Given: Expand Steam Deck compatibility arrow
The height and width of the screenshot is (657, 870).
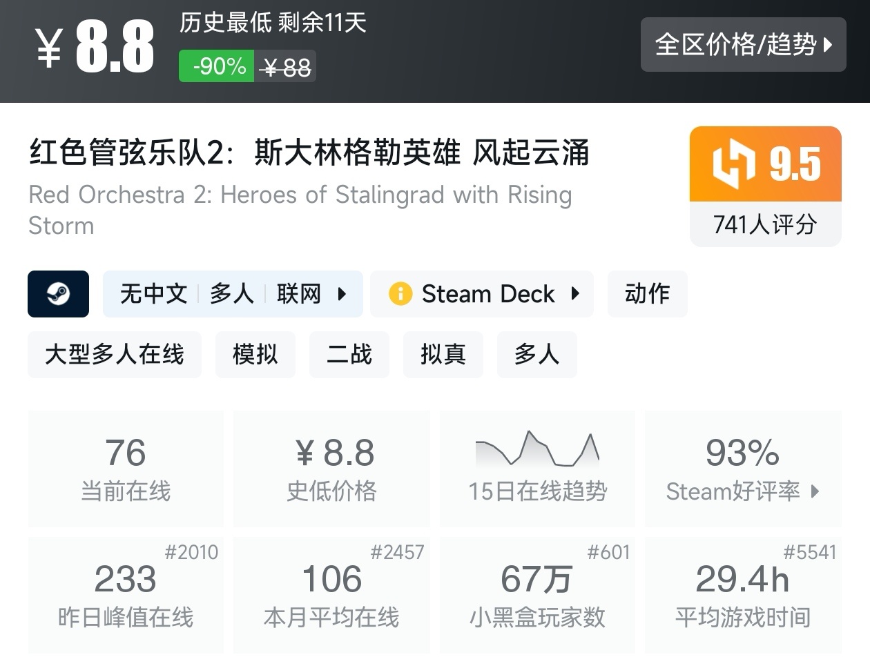Looking at the screenshot, I should click(x=575, y=294).
